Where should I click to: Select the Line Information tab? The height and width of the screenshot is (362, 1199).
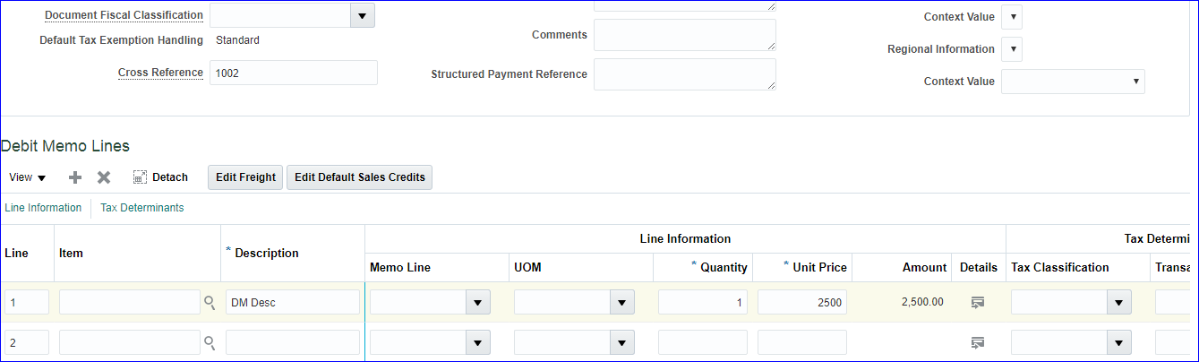coord(43,208)
